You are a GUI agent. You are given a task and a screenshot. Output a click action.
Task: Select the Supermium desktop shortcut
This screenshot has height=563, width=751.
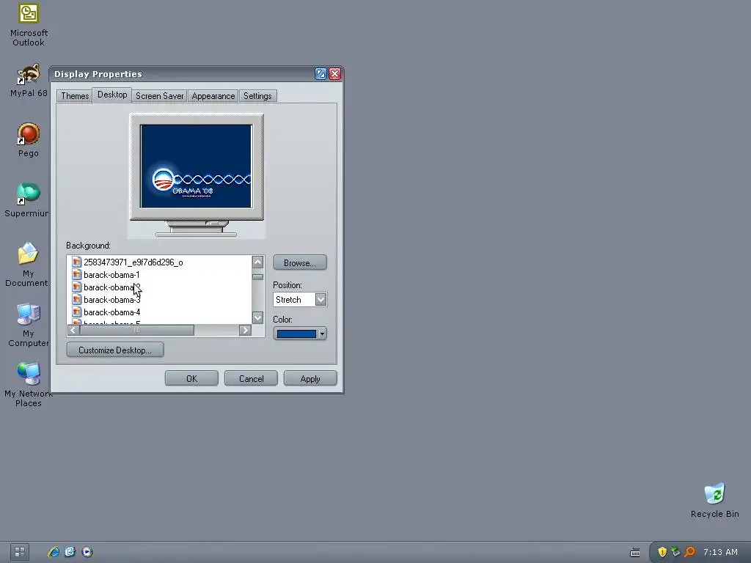coord(27,199)
